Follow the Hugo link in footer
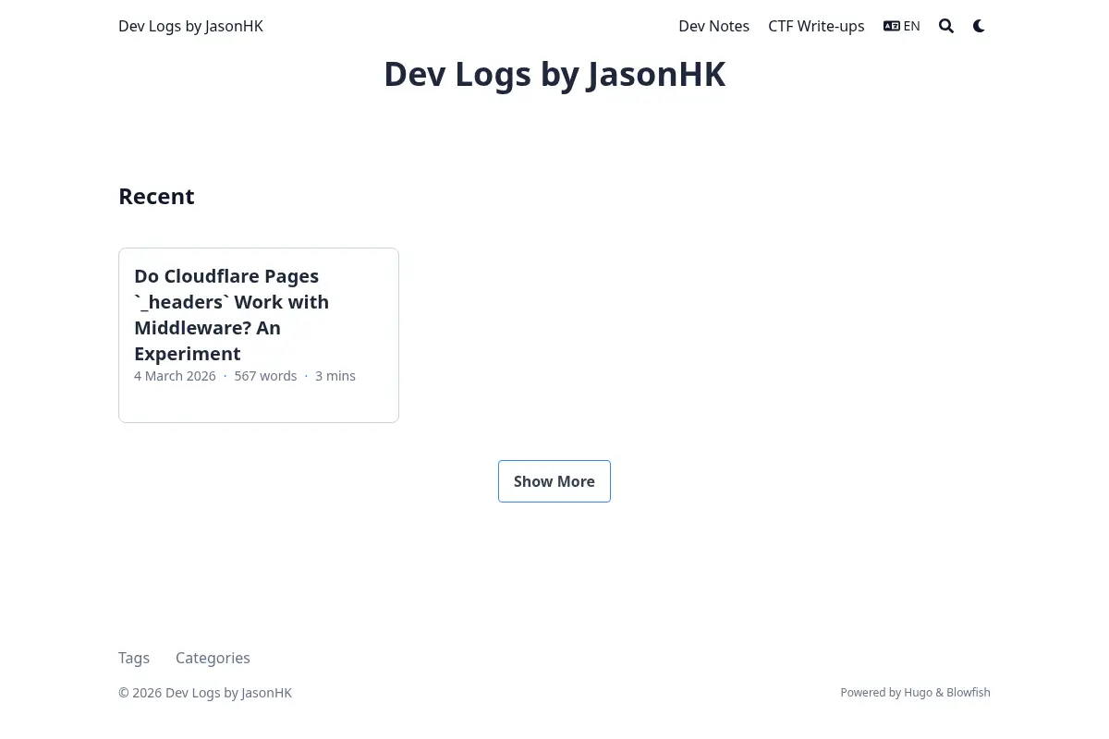 918,692
